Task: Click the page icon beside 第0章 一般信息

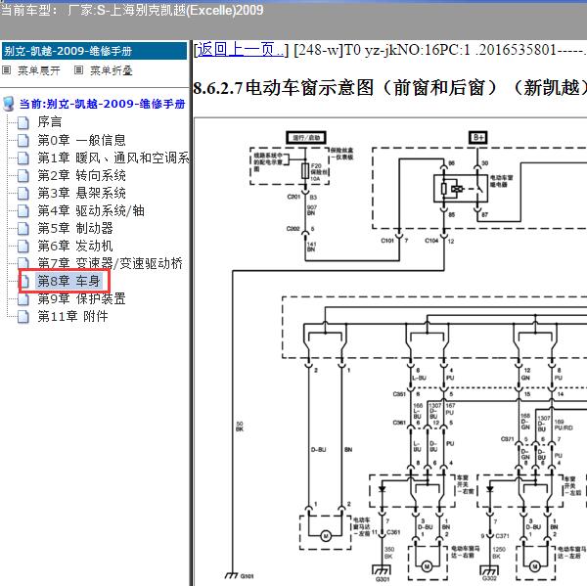Action: click(x=23, y=141)
